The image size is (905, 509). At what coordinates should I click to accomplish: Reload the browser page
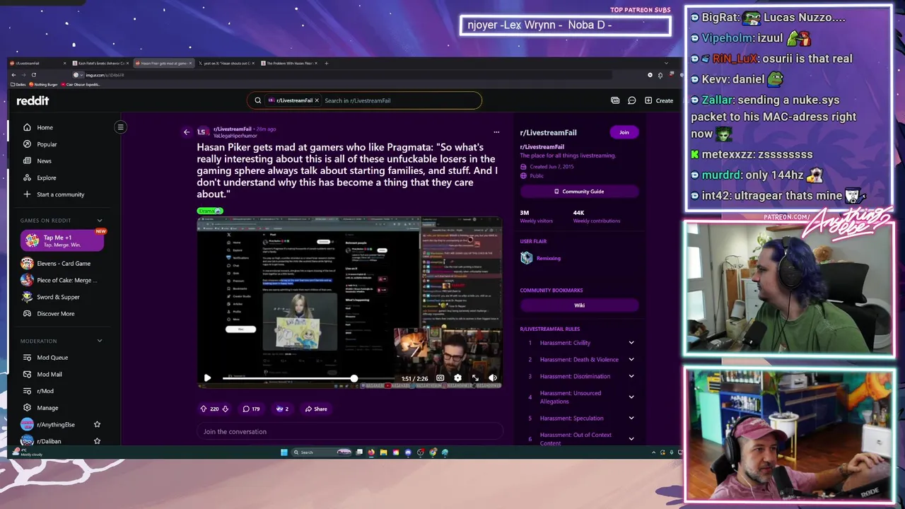coord(33,75)
